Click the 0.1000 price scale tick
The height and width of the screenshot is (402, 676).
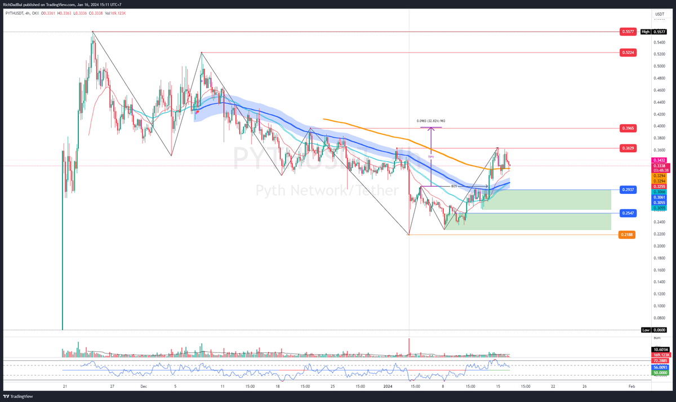(x=659, y=306)
